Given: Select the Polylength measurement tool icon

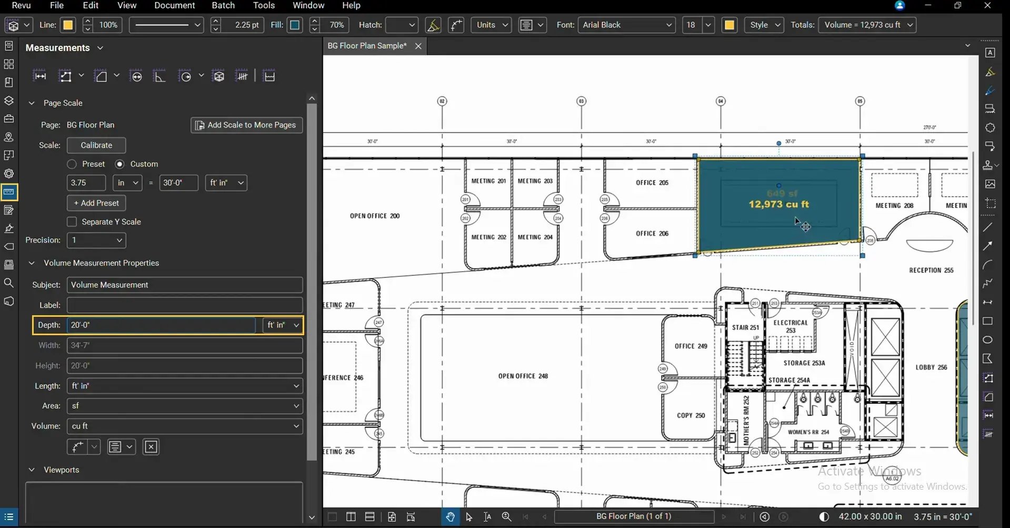Looking at the screenshot, I should [65, 76].
